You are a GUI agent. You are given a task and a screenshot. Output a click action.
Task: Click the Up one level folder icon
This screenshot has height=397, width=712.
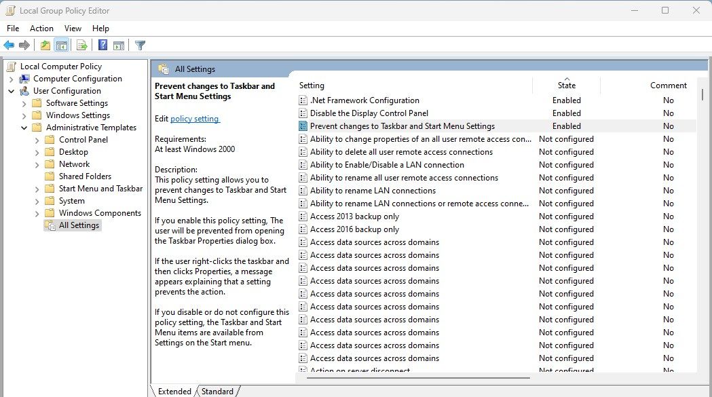[x=45, y=45]
